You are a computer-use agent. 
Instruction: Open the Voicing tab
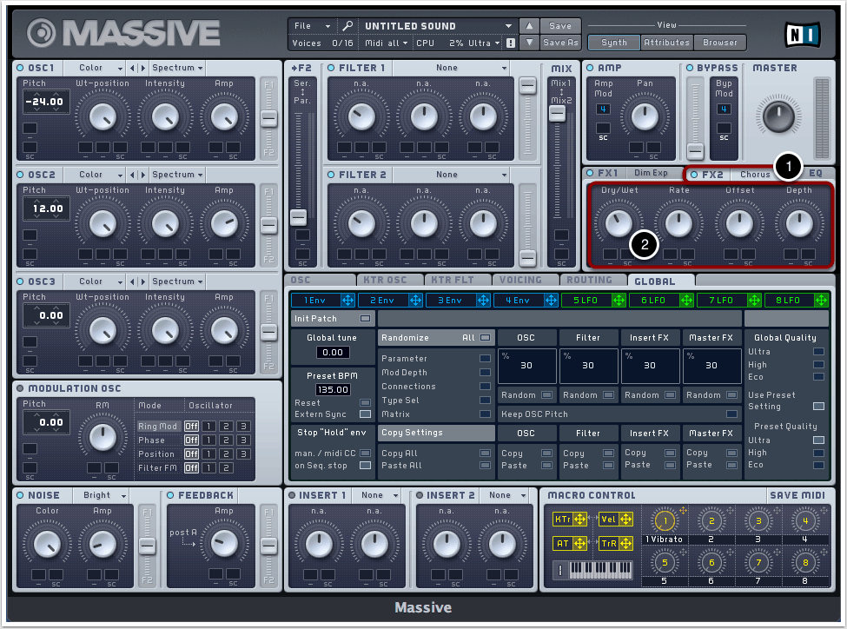click(x=522, y=281)
